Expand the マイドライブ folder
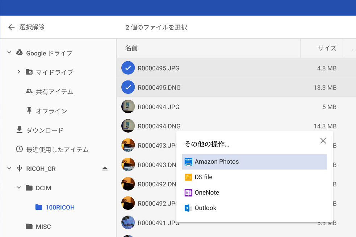Viewport: 356px width, 237px height. click(x=19, y=72)
